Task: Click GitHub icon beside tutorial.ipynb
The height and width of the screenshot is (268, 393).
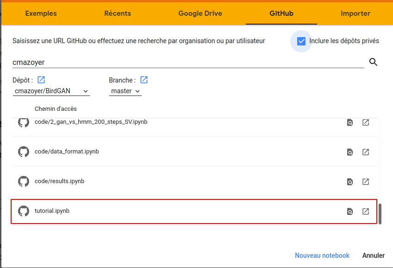Action: 24,211
